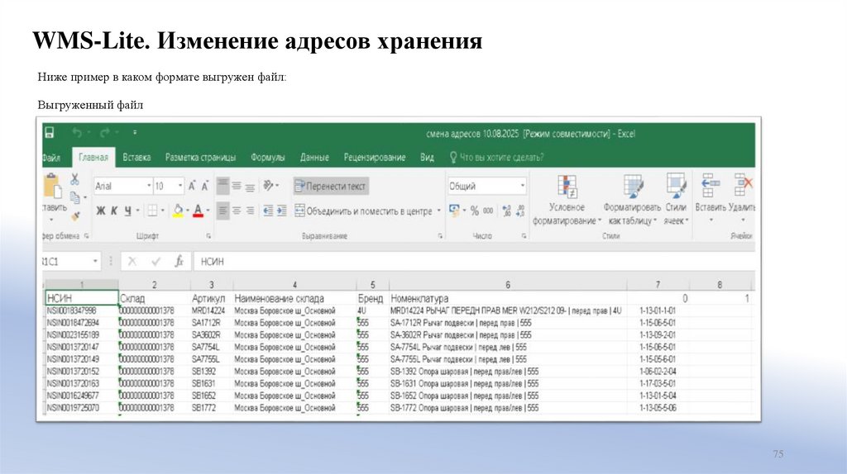The width and height of the screenshot is (847, 474).
Task: Click the accounting currency format icon
Action: pyautogui.click(x=454, y=211)
